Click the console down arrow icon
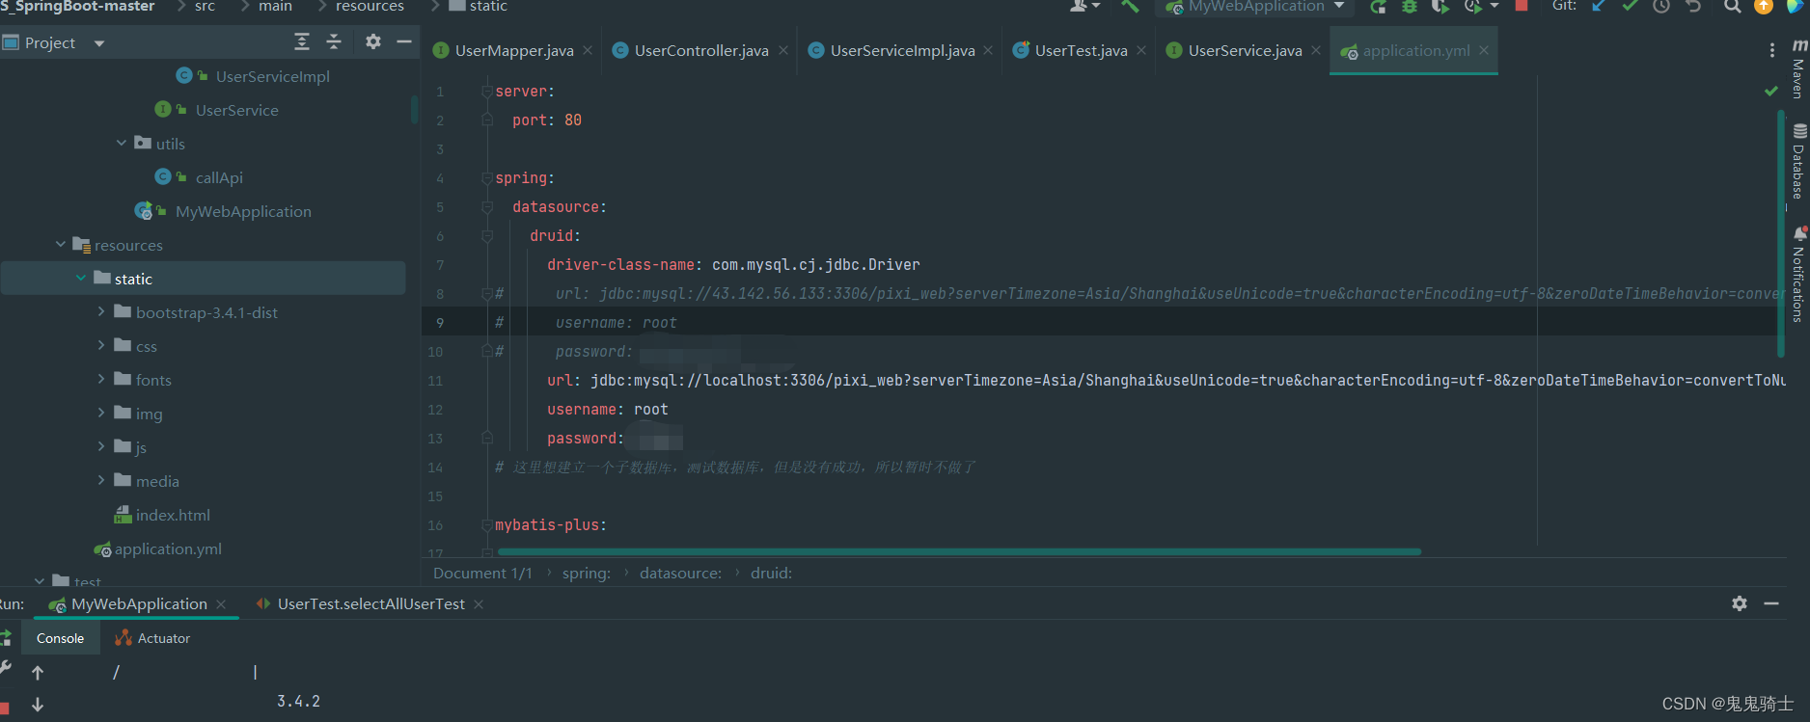Screen dimensions: 1810x722 (38, 705)
